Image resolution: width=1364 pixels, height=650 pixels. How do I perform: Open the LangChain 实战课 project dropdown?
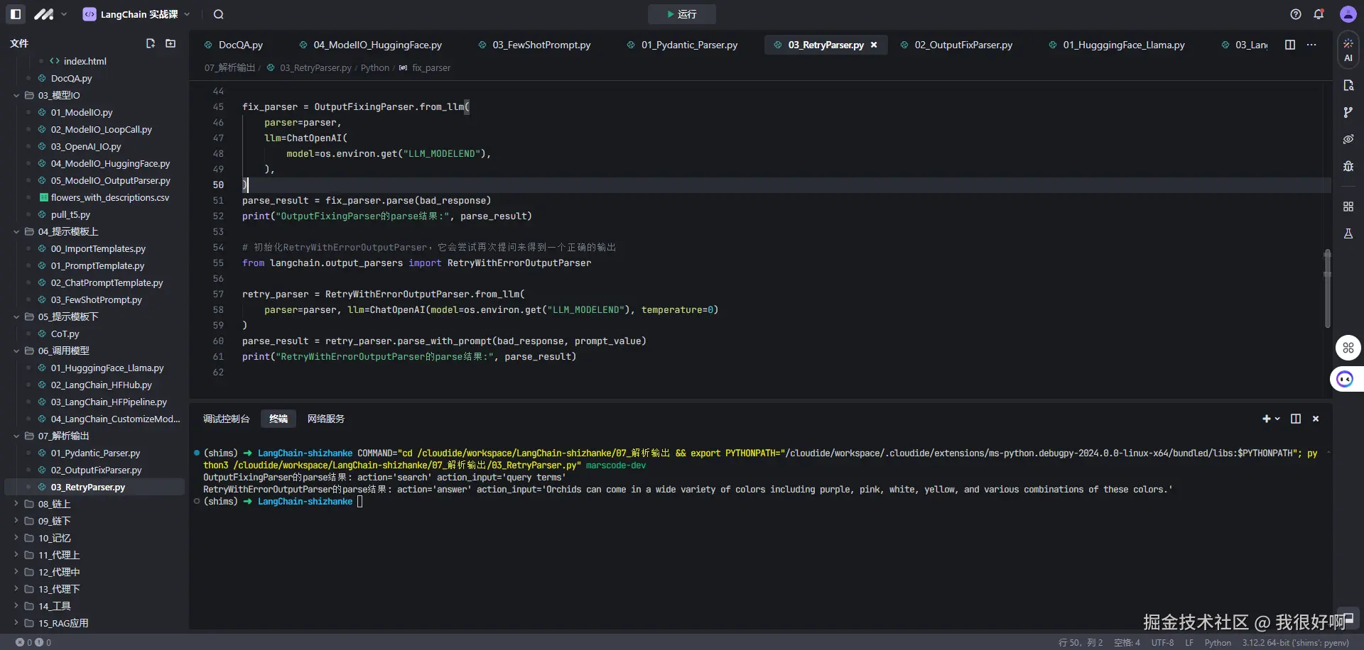pos(137,14)
